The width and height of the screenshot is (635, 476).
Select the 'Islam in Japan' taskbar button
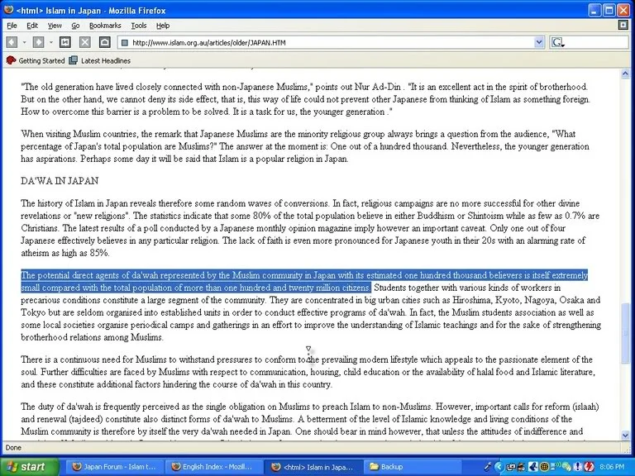[313, 467]
